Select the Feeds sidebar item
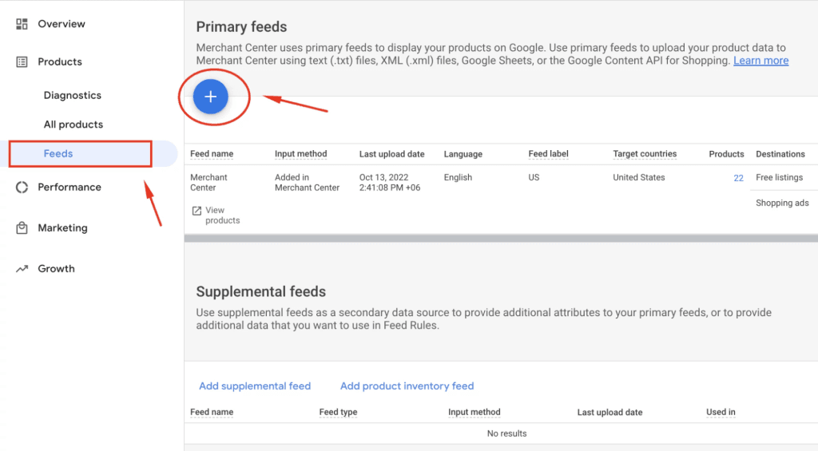818x451 pixels. point(58,153)
